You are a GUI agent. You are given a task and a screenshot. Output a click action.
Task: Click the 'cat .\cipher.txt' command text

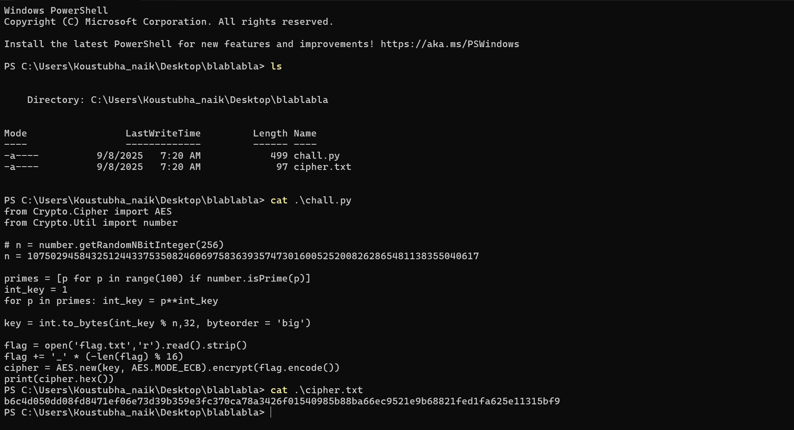(x=317, y=390)
